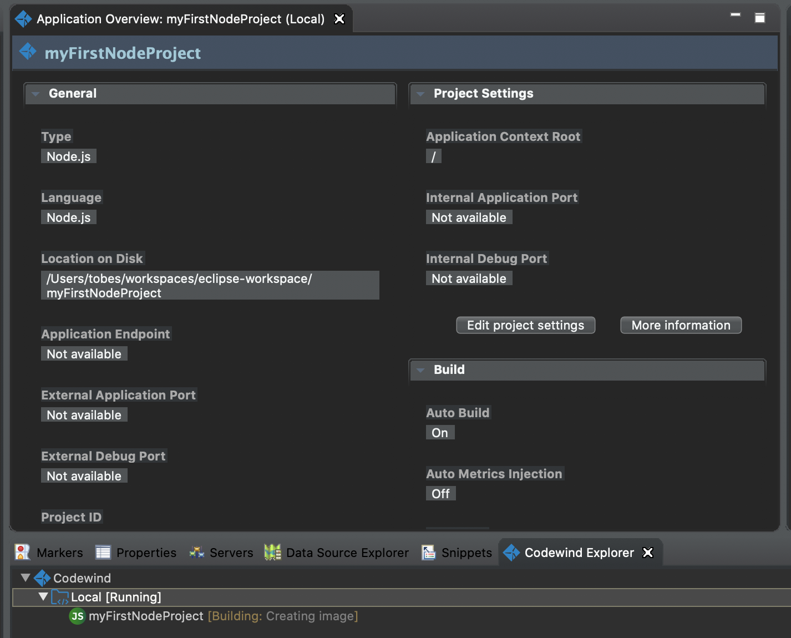
Task: Click the Auto Metrics Injection Off value
Action: pos(441,494)
